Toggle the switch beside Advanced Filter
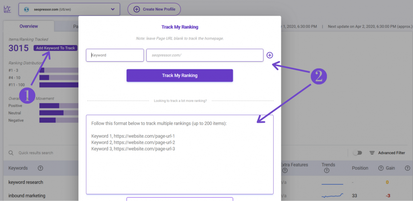This screenshot has height=201, width=413. pyautogui.click(x=357, y=153)
